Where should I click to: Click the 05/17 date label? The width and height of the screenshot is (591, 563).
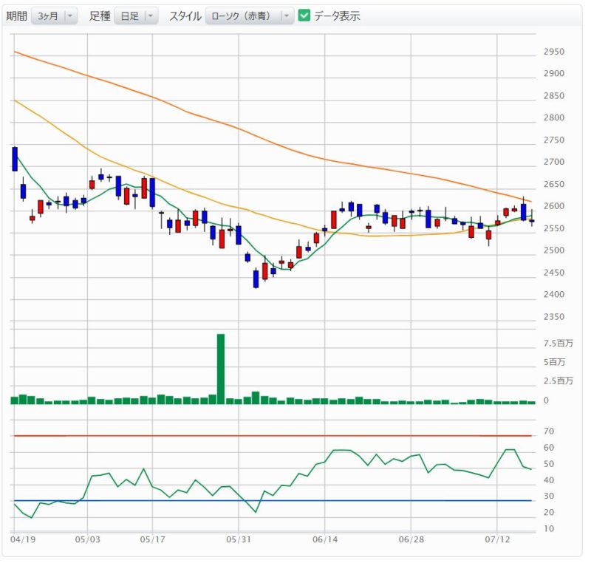coord(153,539)
